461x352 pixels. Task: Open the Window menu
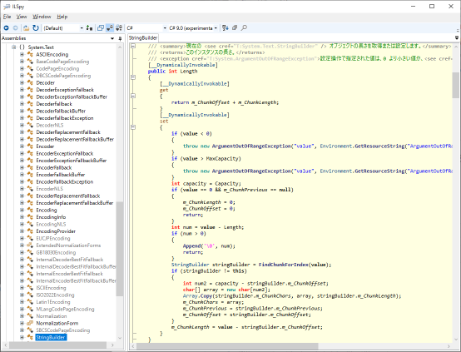[x=42, y=17]
